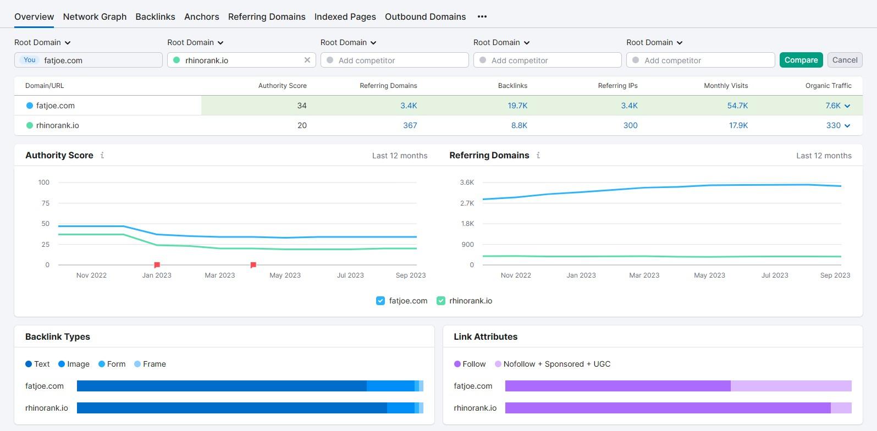Click fatjoe.com Text backlink bar segment
This screenshot has height=431, width=877.
[222, 386]
